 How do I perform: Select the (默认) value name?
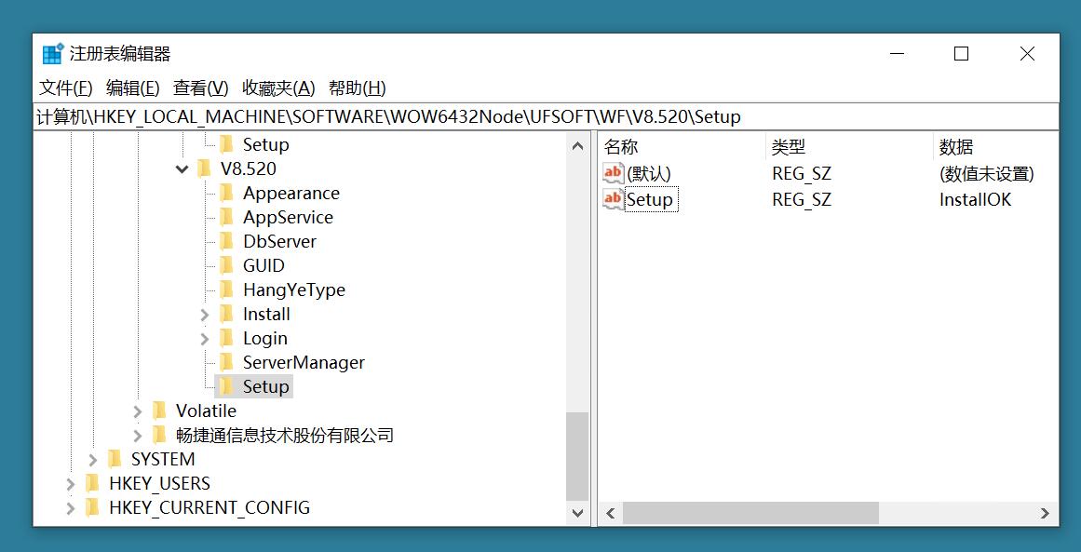(648, 173)
